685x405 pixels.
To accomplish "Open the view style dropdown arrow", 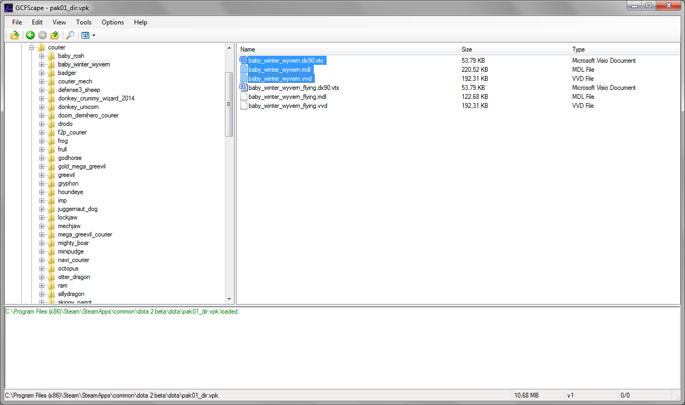I will 94,36.
